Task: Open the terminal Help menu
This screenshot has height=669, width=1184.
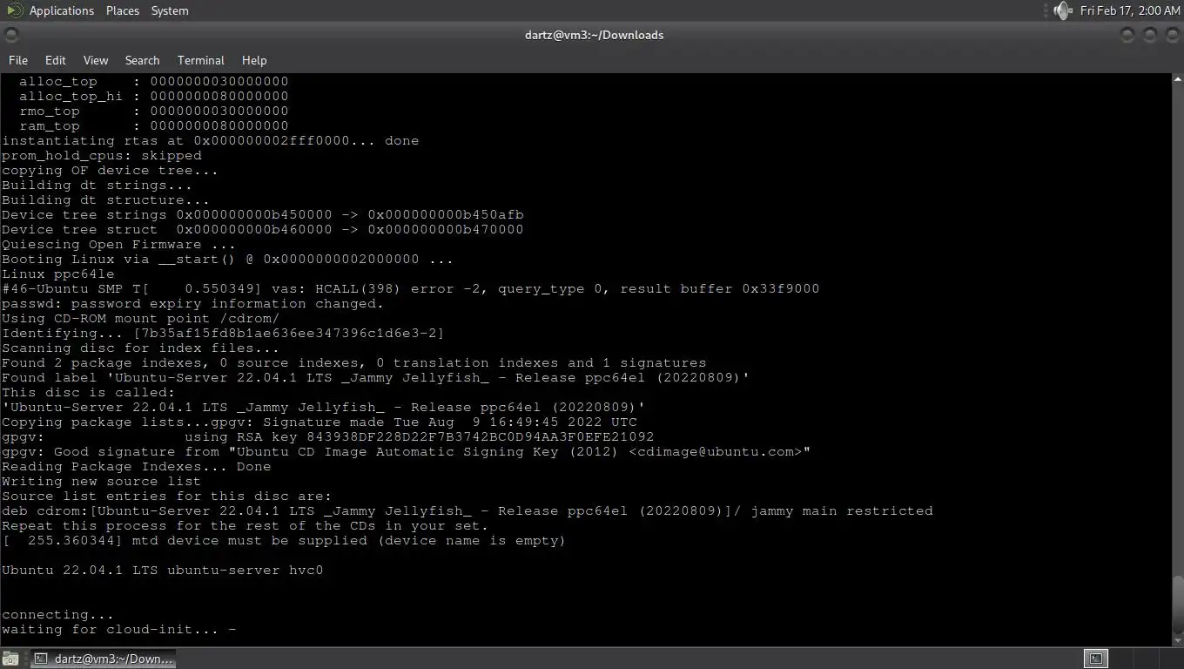Action: [x=254, y=60]
